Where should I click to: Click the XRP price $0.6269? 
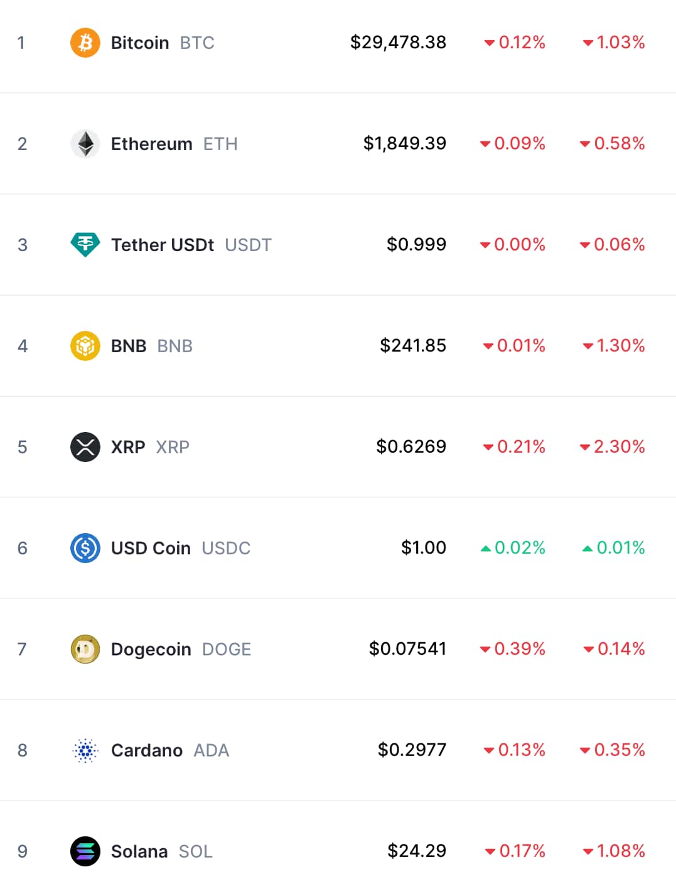tap(411, 446)
